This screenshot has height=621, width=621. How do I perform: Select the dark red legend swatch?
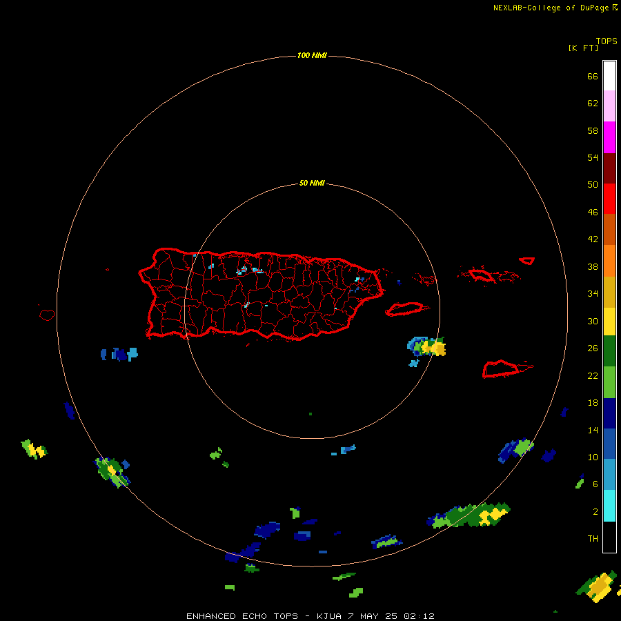609,168
